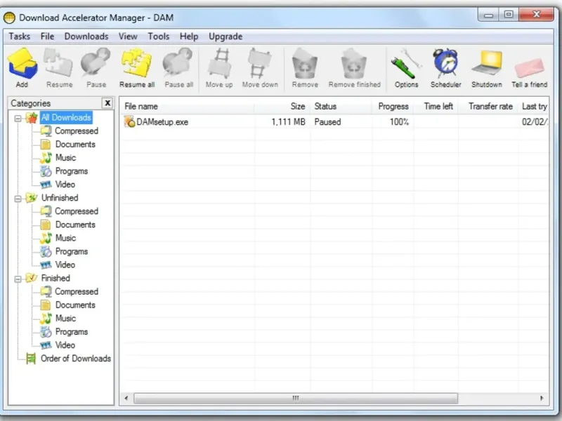
Task: Select Compressed under Finished
Action: pyautogui.click(x=77, y=291)
